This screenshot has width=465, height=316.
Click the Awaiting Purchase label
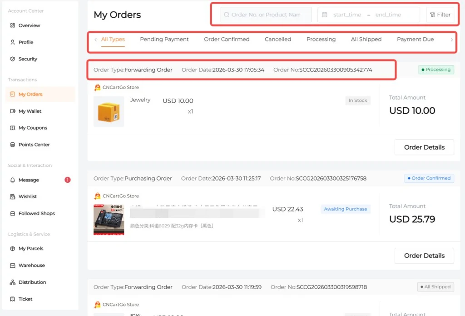346,209
